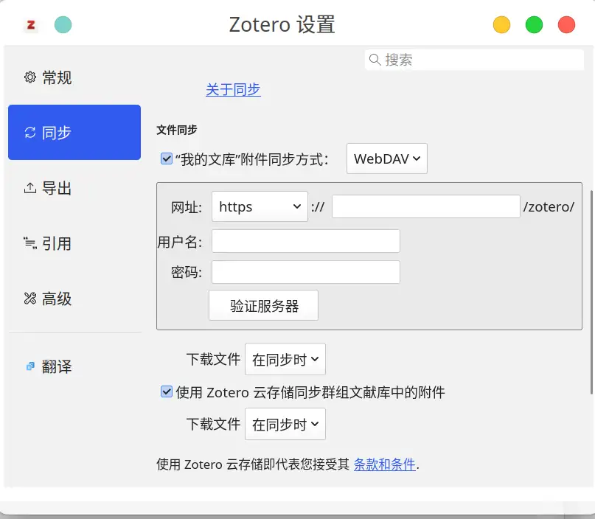Open the 关于同步 link
This screenshot has height=519, width=595.
(x=233, y=90)
